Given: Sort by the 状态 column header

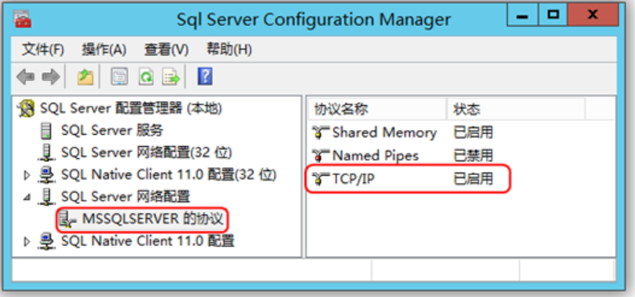Looking at the screenshot, I should (x=515, y=109).
